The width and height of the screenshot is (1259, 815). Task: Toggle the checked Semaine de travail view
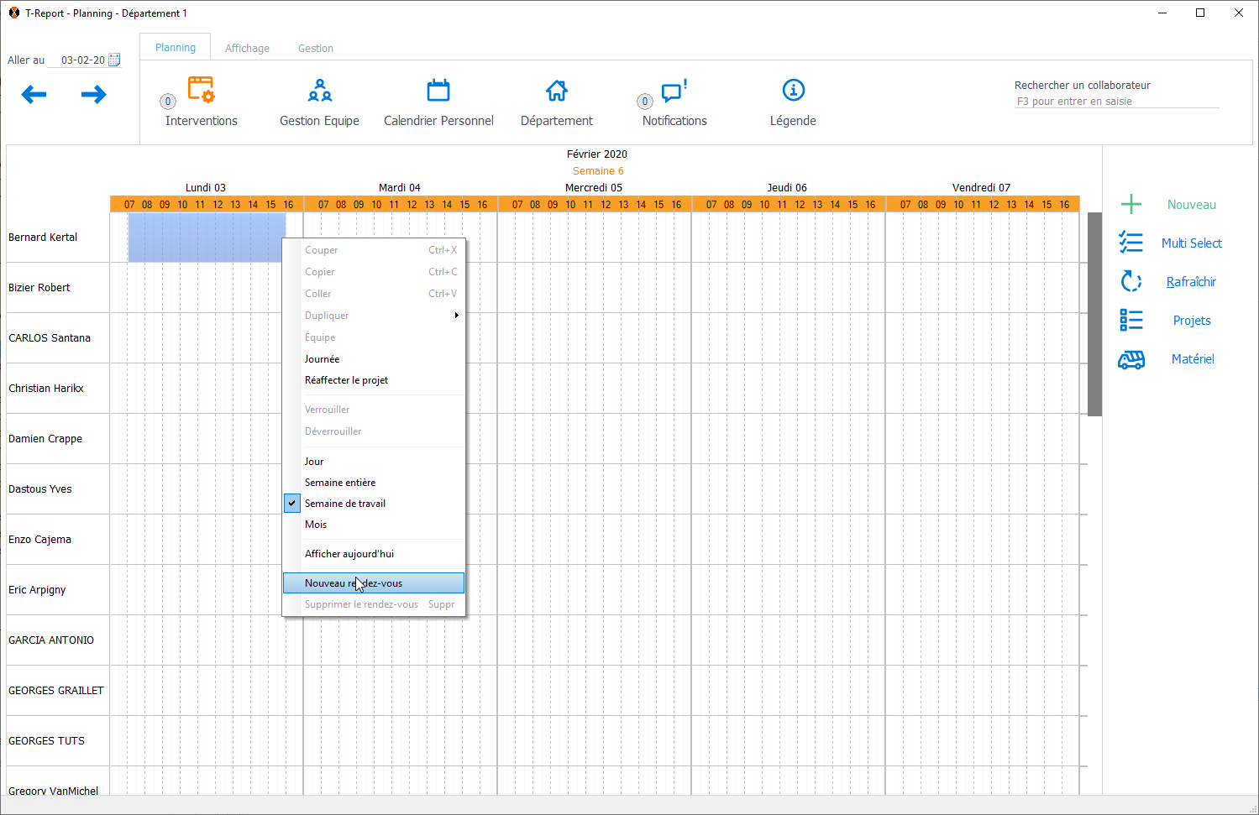344,504
